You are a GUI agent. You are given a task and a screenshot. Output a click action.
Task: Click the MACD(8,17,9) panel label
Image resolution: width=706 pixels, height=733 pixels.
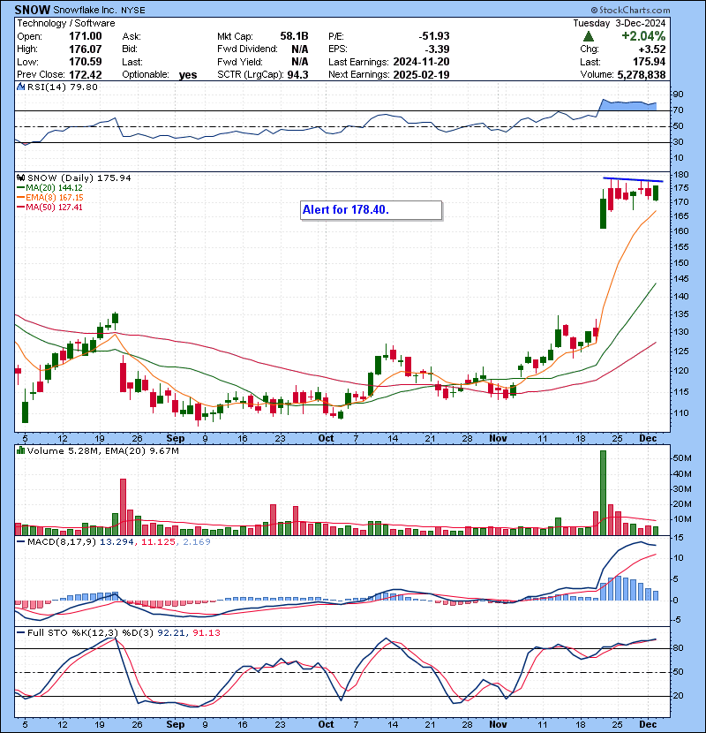[x=62, y=542]
